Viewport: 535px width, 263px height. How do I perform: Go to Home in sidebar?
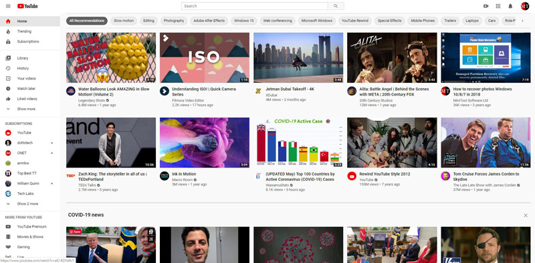tap(30, 21)
